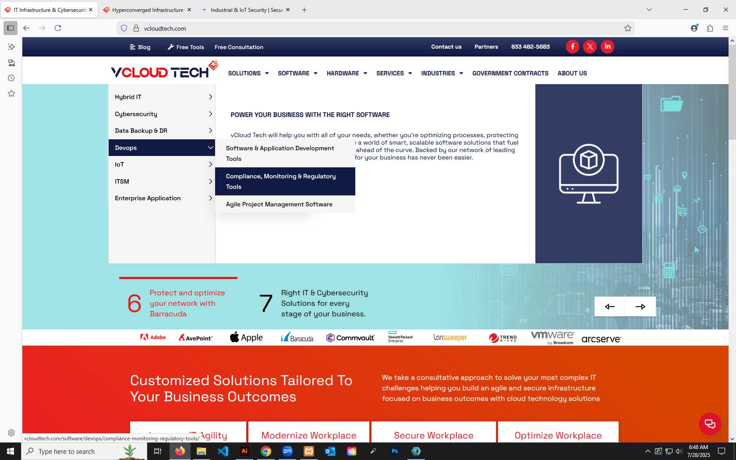This screenshot has width=736, height=460.
Task: Click the next slide arrow
Action: pyautogui.click(x=640, y=306)
